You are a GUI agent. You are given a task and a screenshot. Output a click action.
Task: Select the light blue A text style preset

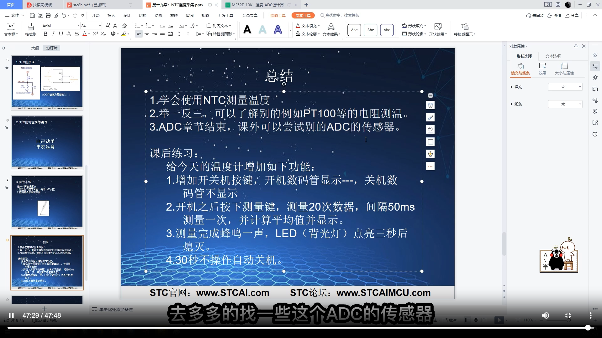(262, 30)
